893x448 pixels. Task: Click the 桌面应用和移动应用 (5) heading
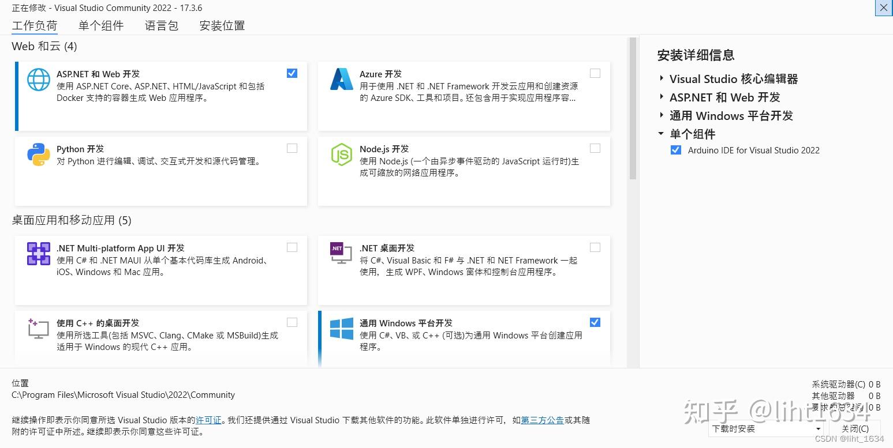(72, 220)
